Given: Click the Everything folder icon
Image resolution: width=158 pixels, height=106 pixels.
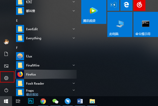Looking at the screenshot, I should tap(20, 38).
